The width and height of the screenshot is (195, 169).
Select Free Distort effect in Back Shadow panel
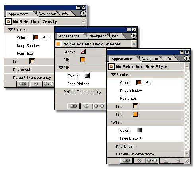(78, 84)
